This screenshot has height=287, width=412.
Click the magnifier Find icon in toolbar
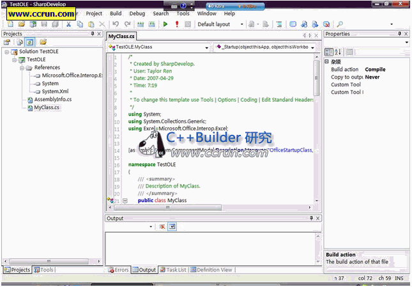coord(340,24)
